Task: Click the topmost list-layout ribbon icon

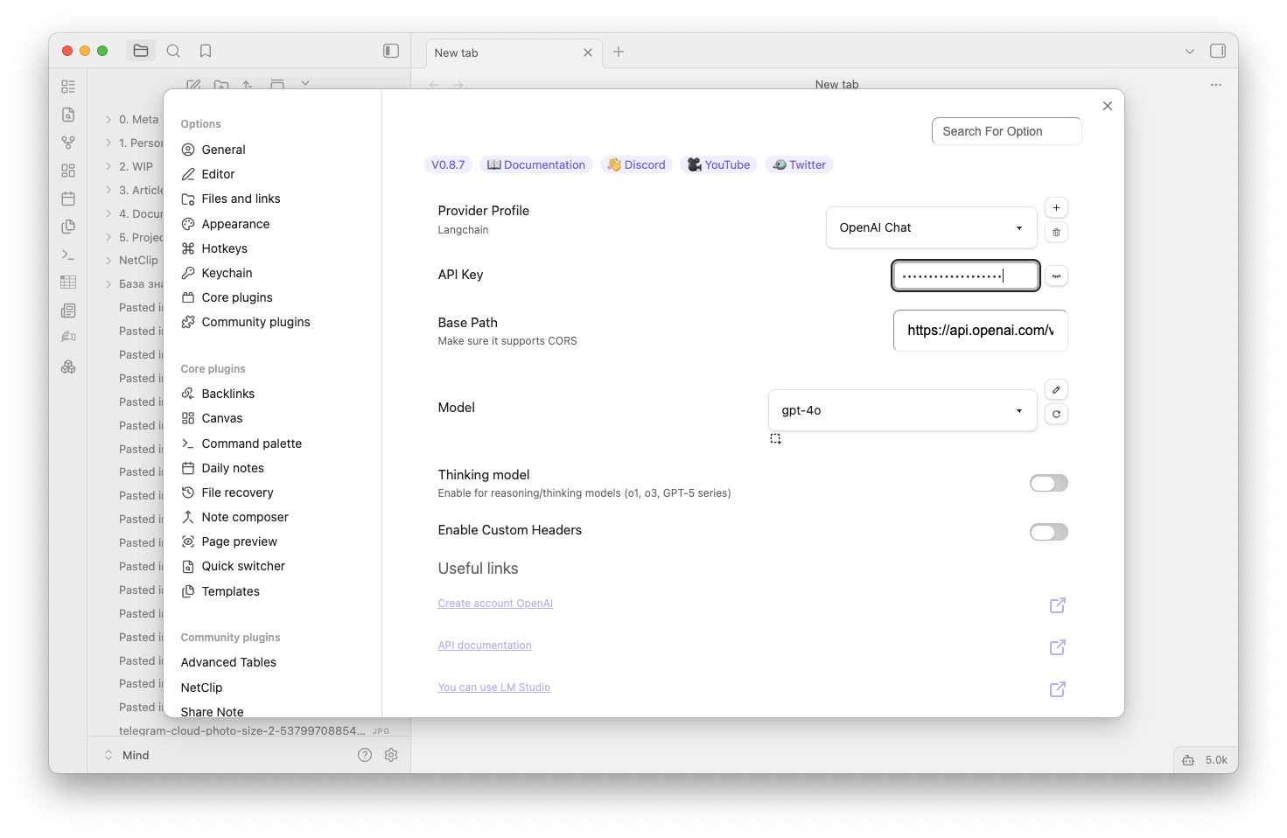Action: [68, 87]
